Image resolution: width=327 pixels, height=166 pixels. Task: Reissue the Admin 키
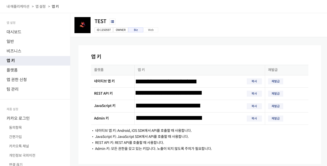[276, 119]
